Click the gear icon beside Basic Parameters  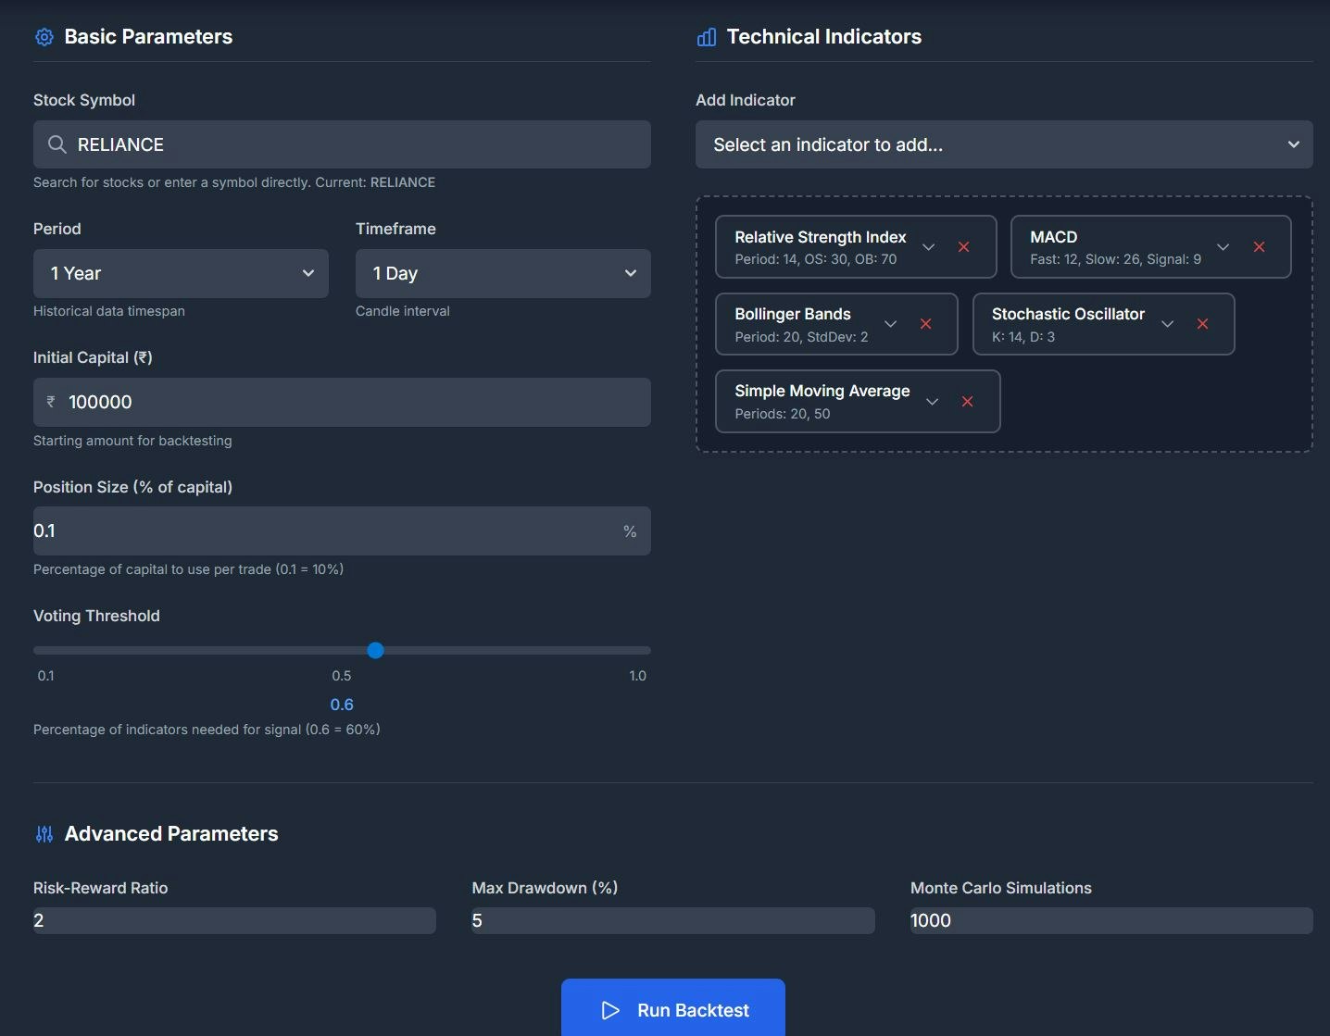pyautogui.click(x=44, y=37)
